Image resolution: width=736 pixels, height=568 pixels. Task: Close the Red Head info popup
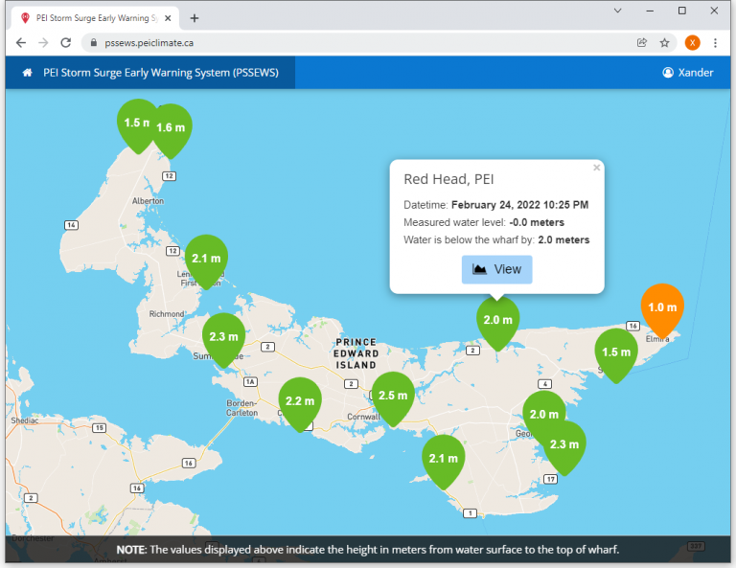point(596,168)
